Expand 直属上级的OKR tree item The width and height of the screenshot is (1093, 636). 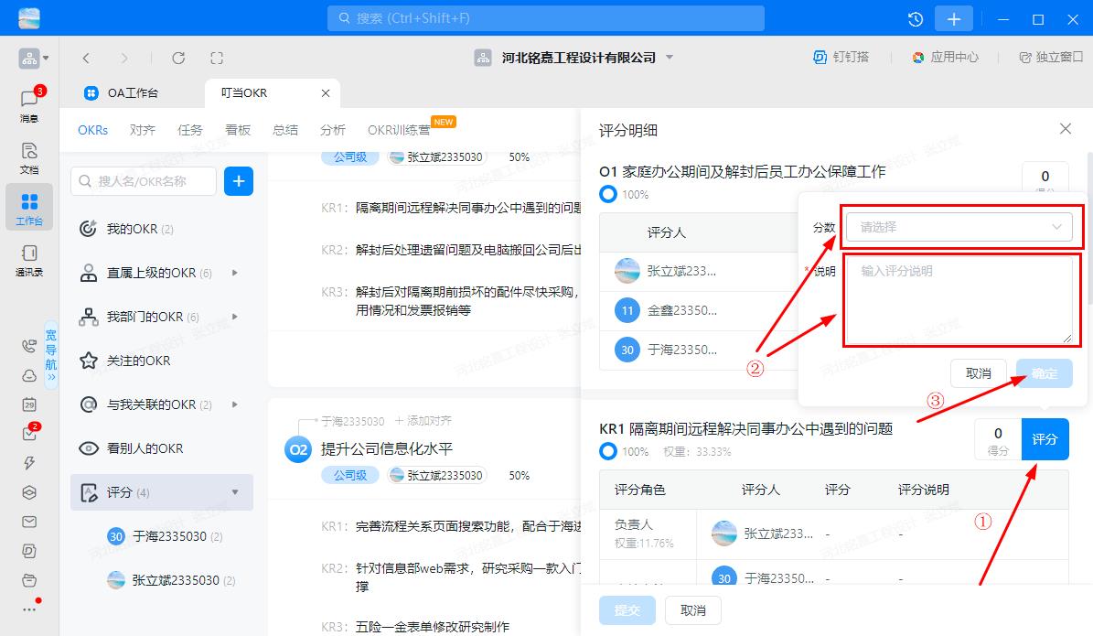(235, 273)
